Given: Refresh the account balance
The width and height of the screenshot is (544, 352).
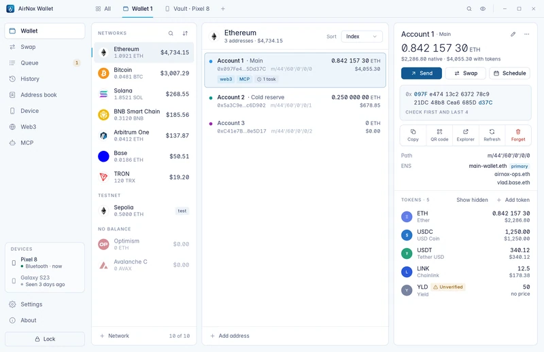Looking at the screenshot, I should (492, 135).
